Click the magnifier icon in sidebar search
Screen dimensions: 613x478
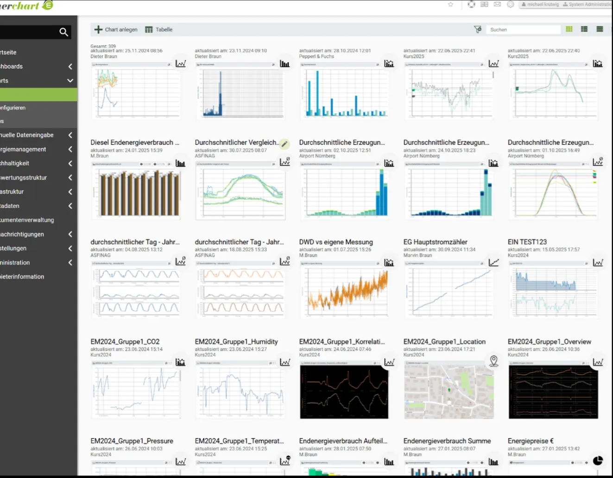[64, 32]
